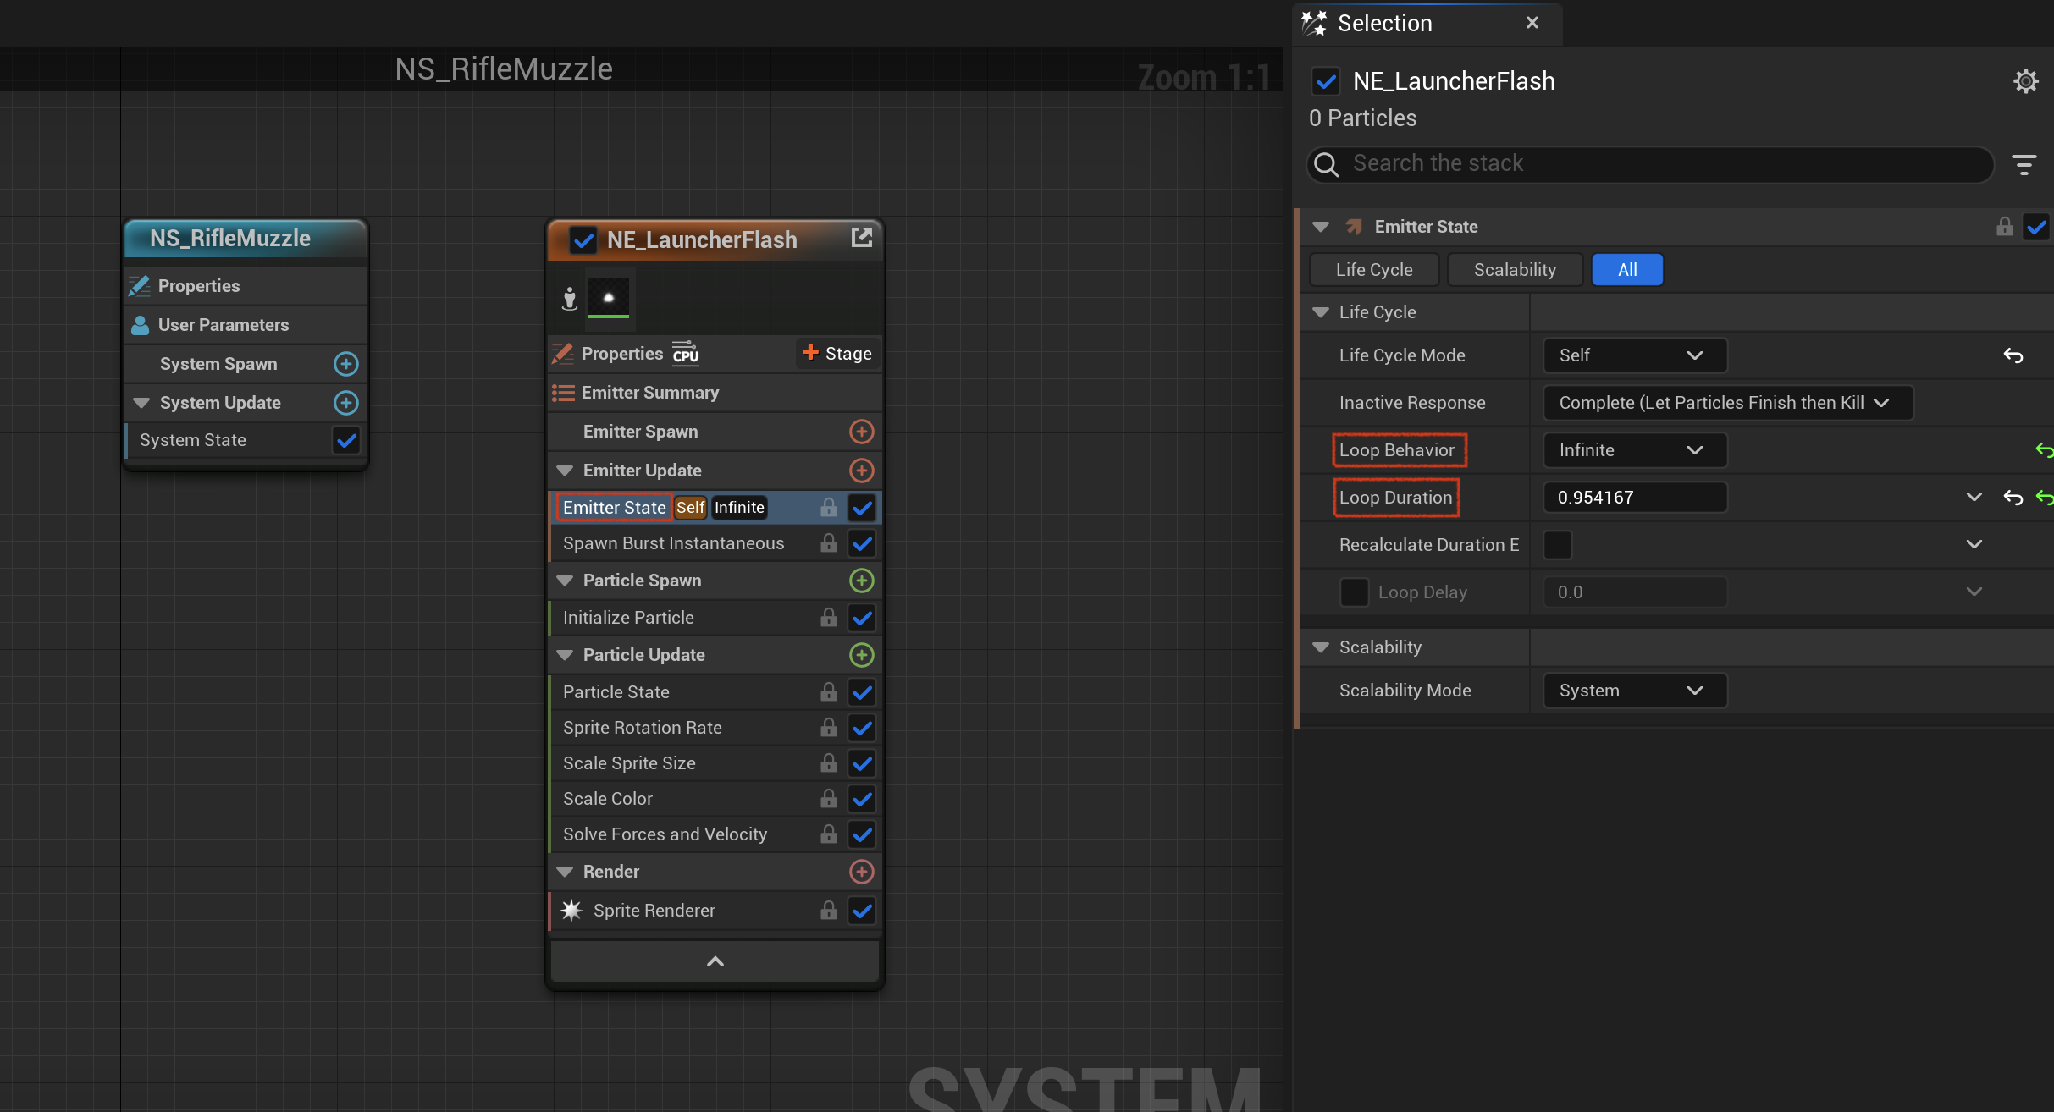Select the All filter tab
The width and height of the screenshot is (2054, 1112).
(1627, 270)
